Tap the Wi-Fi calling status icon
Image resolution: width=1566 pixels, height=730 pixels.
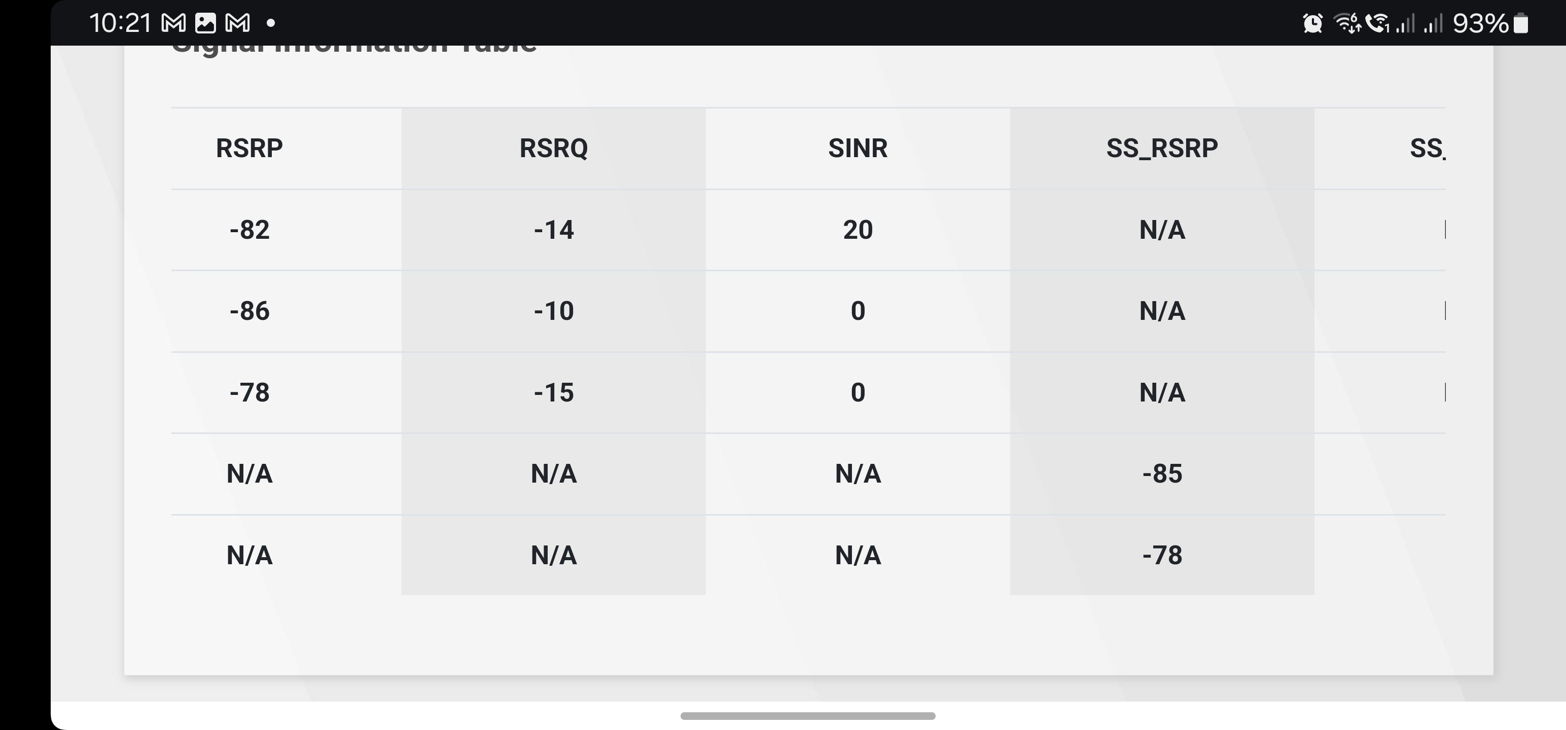click(x=1377, y=23)
